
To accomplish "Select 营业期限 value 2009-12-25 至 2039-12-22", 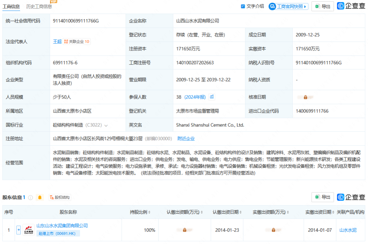I will click(203, 80).
